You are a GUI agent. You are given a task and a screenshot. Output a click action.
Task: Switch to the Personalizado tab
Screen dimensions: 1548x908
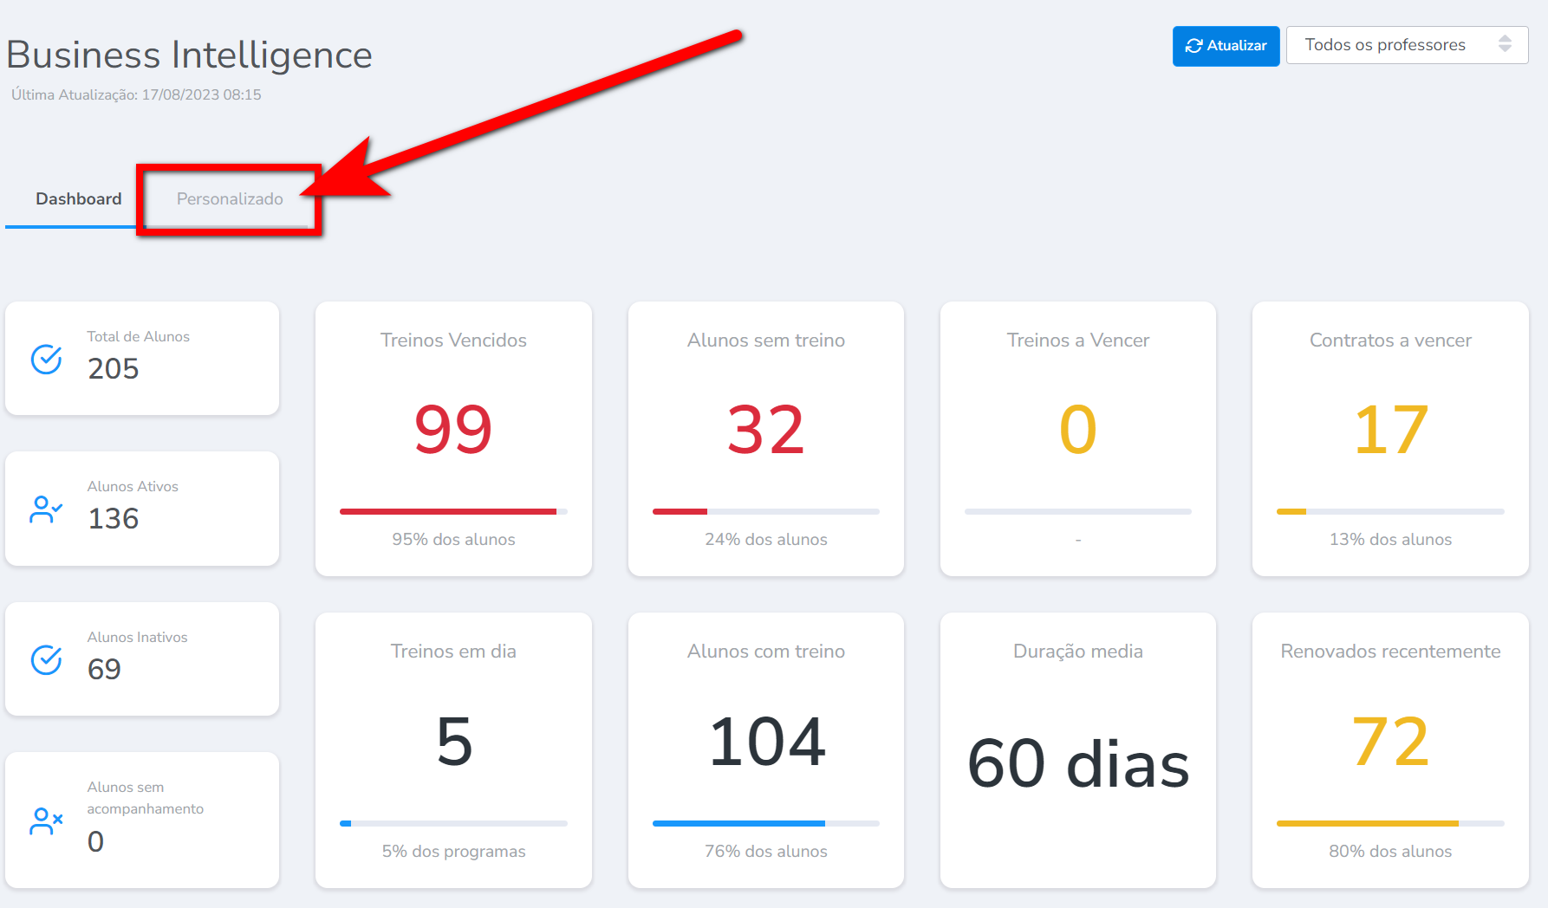(x=230, y=199)
